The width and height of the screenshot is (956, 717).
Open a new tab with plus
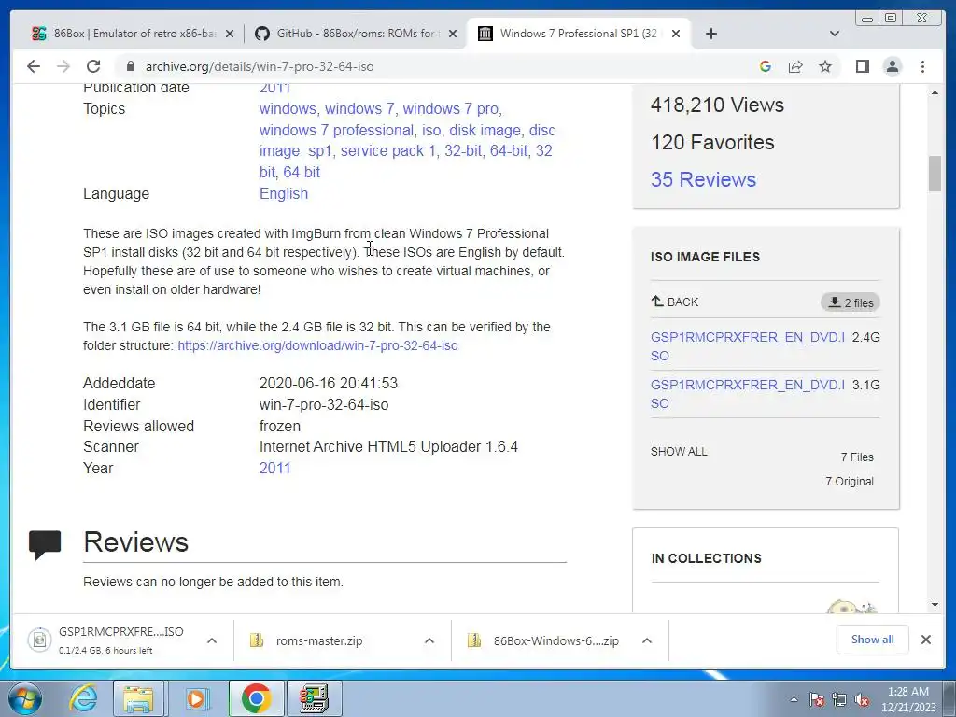(x=710, y=34)
